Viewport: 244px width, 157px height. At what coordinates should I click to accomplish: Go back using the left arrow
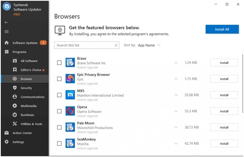point(6,22)
